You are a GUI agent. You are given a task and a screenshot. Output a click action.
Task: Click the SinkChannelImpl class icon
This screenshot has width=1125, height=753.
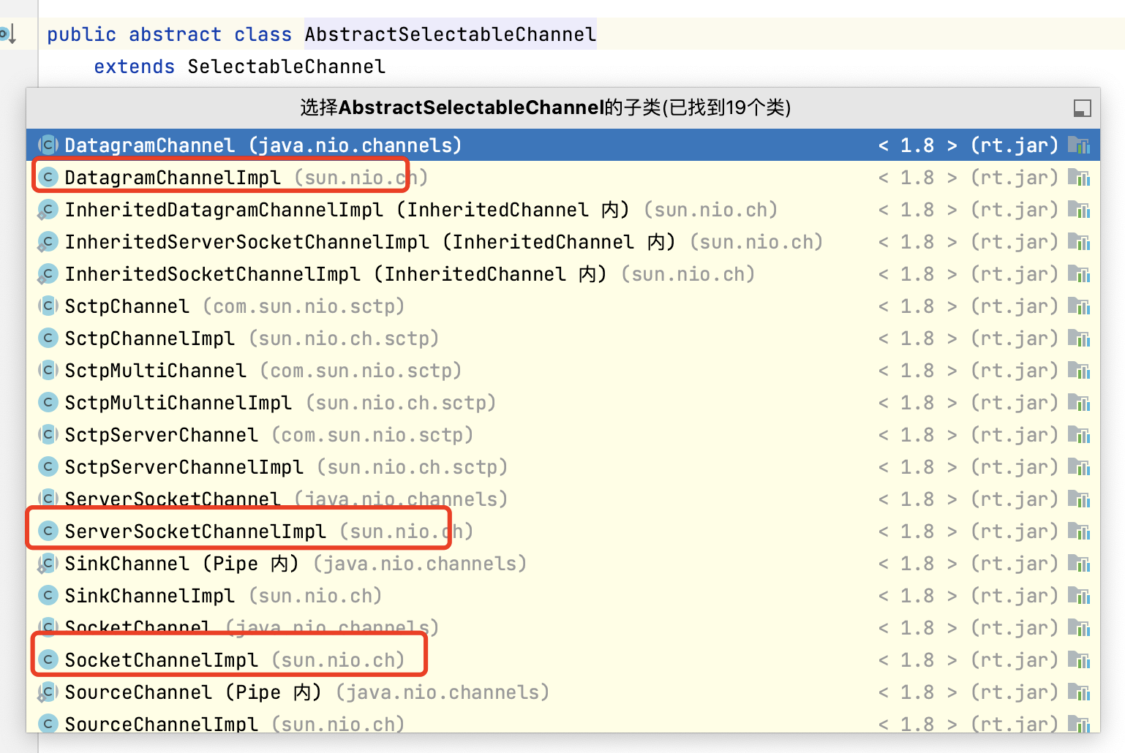pyautogui.click(x=48, y=595)
